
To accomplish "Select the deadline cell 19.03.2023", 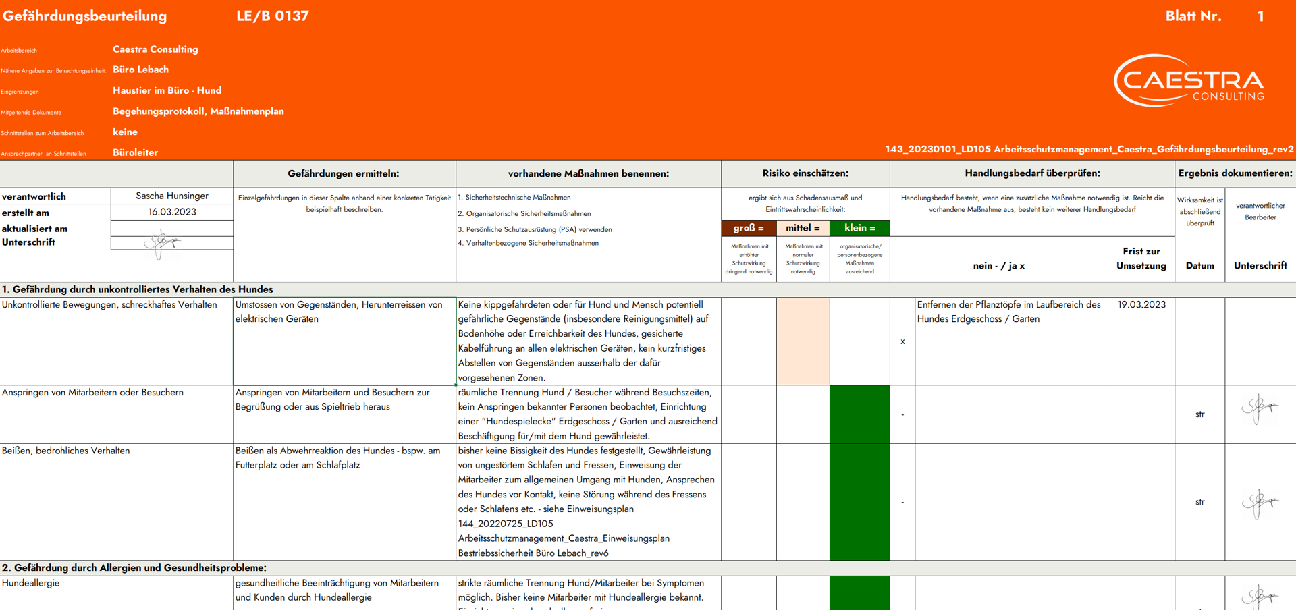I will 1141,305.
